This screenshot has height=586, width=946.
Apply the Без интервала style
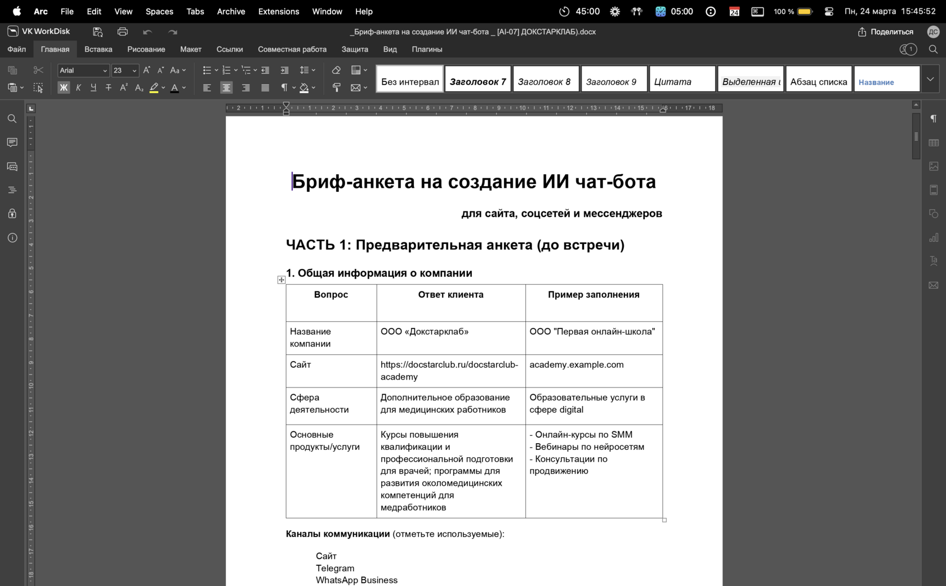[x=410, y=79]
